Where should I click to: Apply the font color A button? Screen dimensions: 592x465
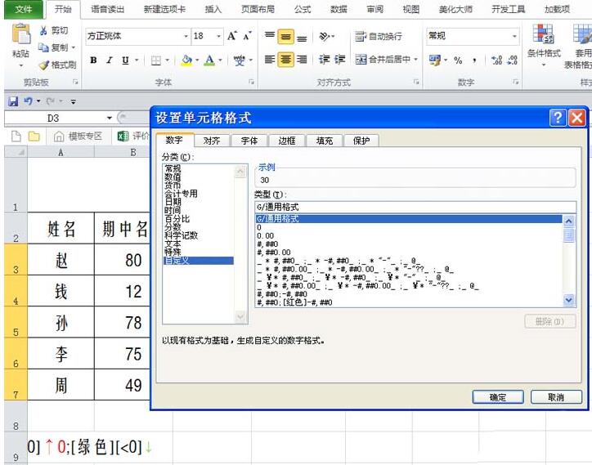pos(209,60)
